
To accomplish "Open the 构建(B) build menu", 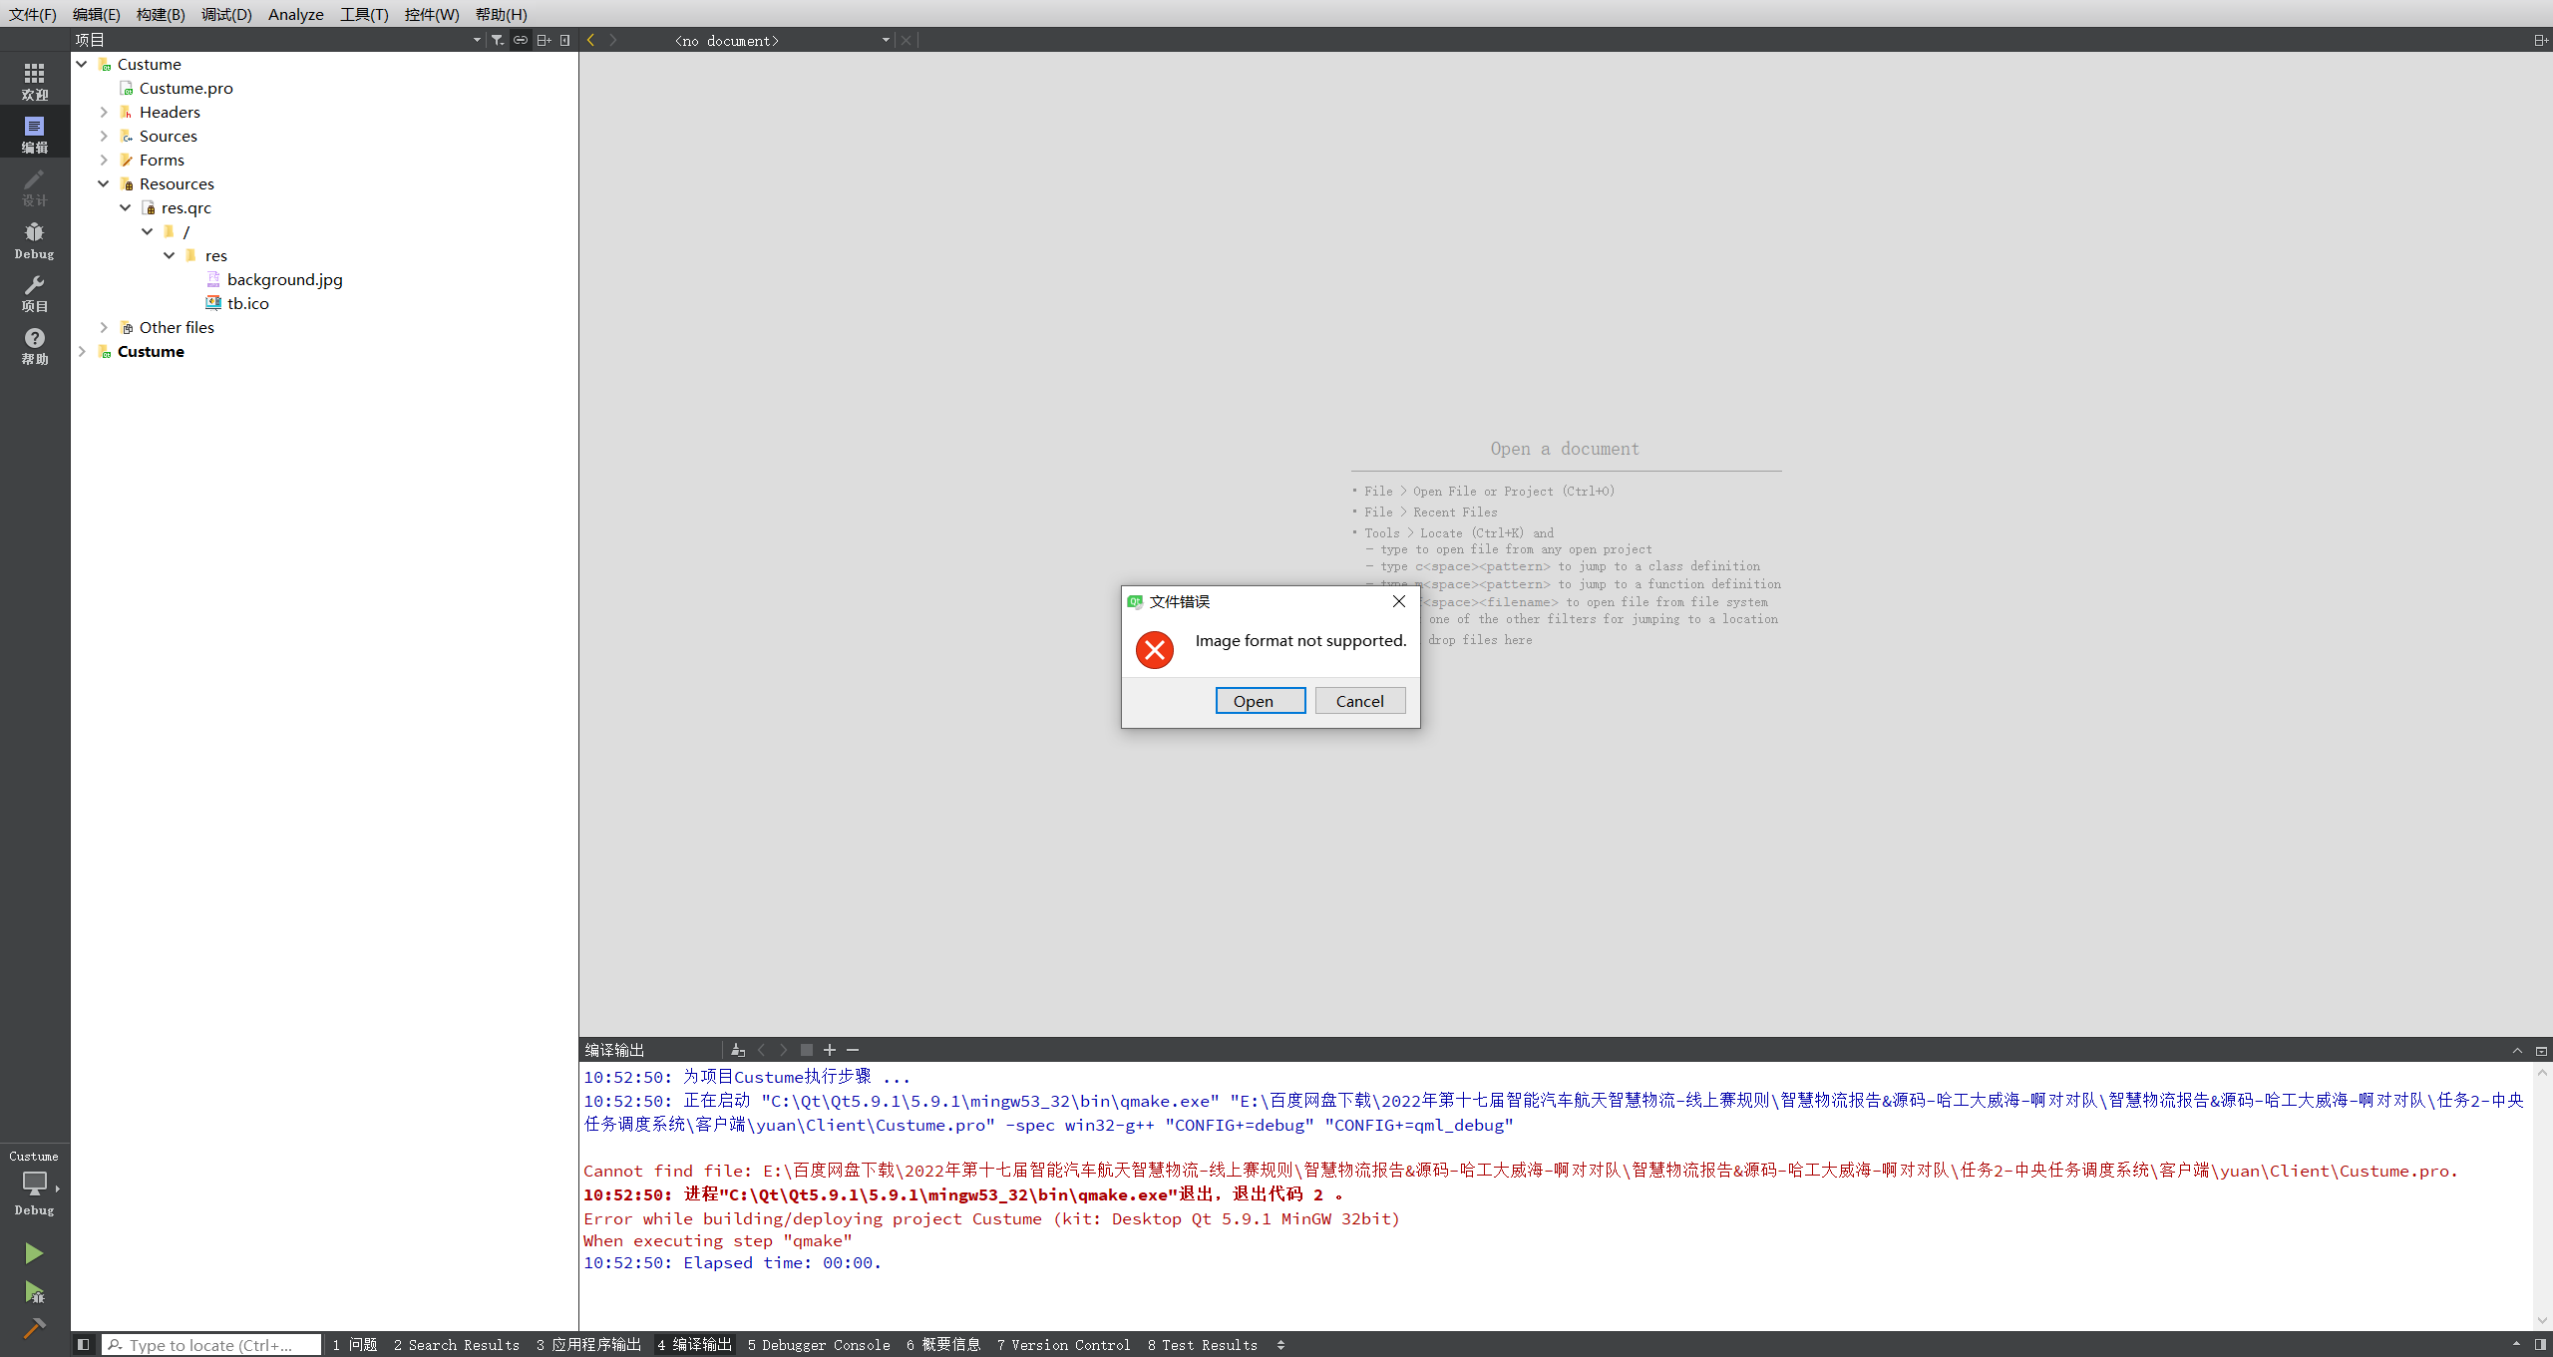I will point(161,14).
